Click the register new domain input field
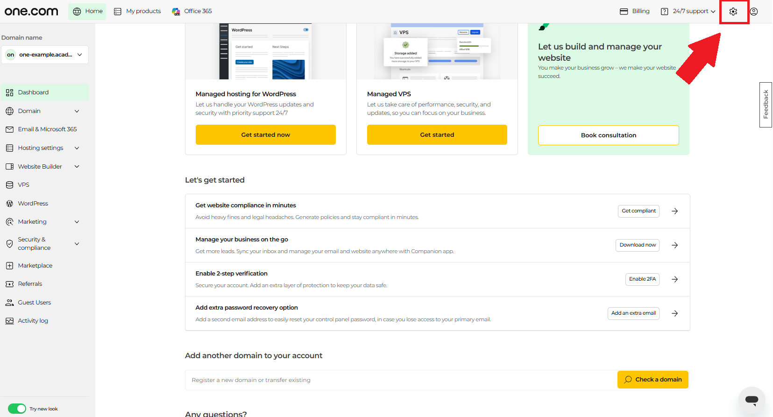 [x=401, y=380]
